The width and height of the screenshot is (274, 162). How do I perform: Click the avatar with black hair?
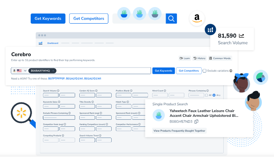click(x=253, y=101)
